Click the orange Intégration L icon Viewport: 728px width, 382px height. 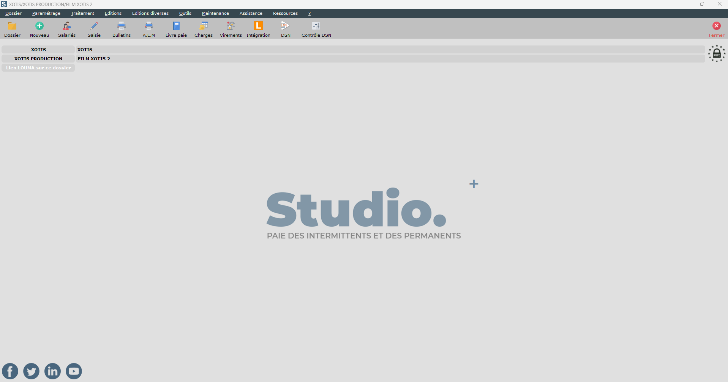point(258,26)
